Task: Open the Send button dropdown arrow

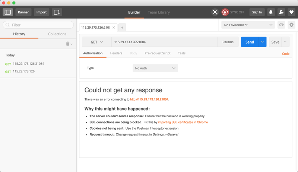Action: 263,42
